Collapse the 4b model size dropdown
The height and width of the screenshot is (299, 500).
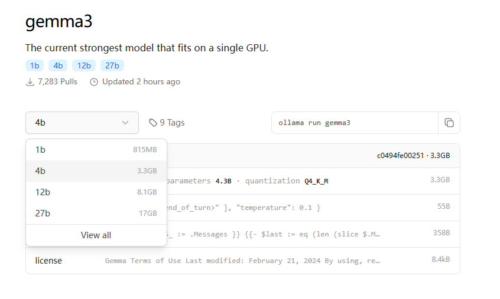tap(82, 123)
